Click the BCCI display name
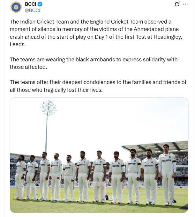The height and width of the screenshot is (217, 195). point(30,4)
